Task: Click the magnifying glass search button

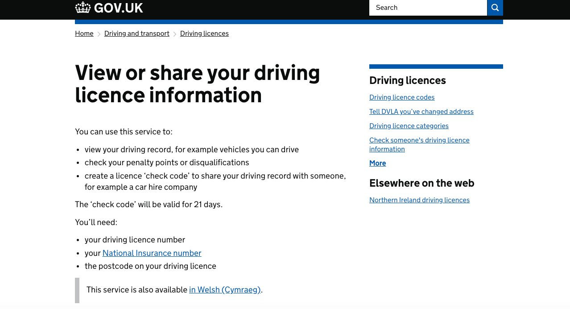Action: [495, 8]
